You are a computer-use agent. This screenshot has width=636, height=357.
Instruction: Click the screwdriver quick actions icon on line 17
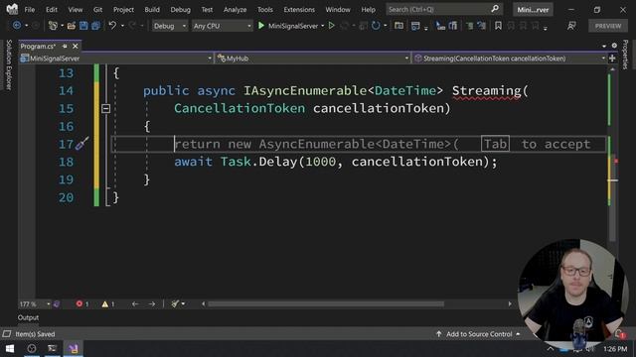pyautogui.click(x=81, y=144)
